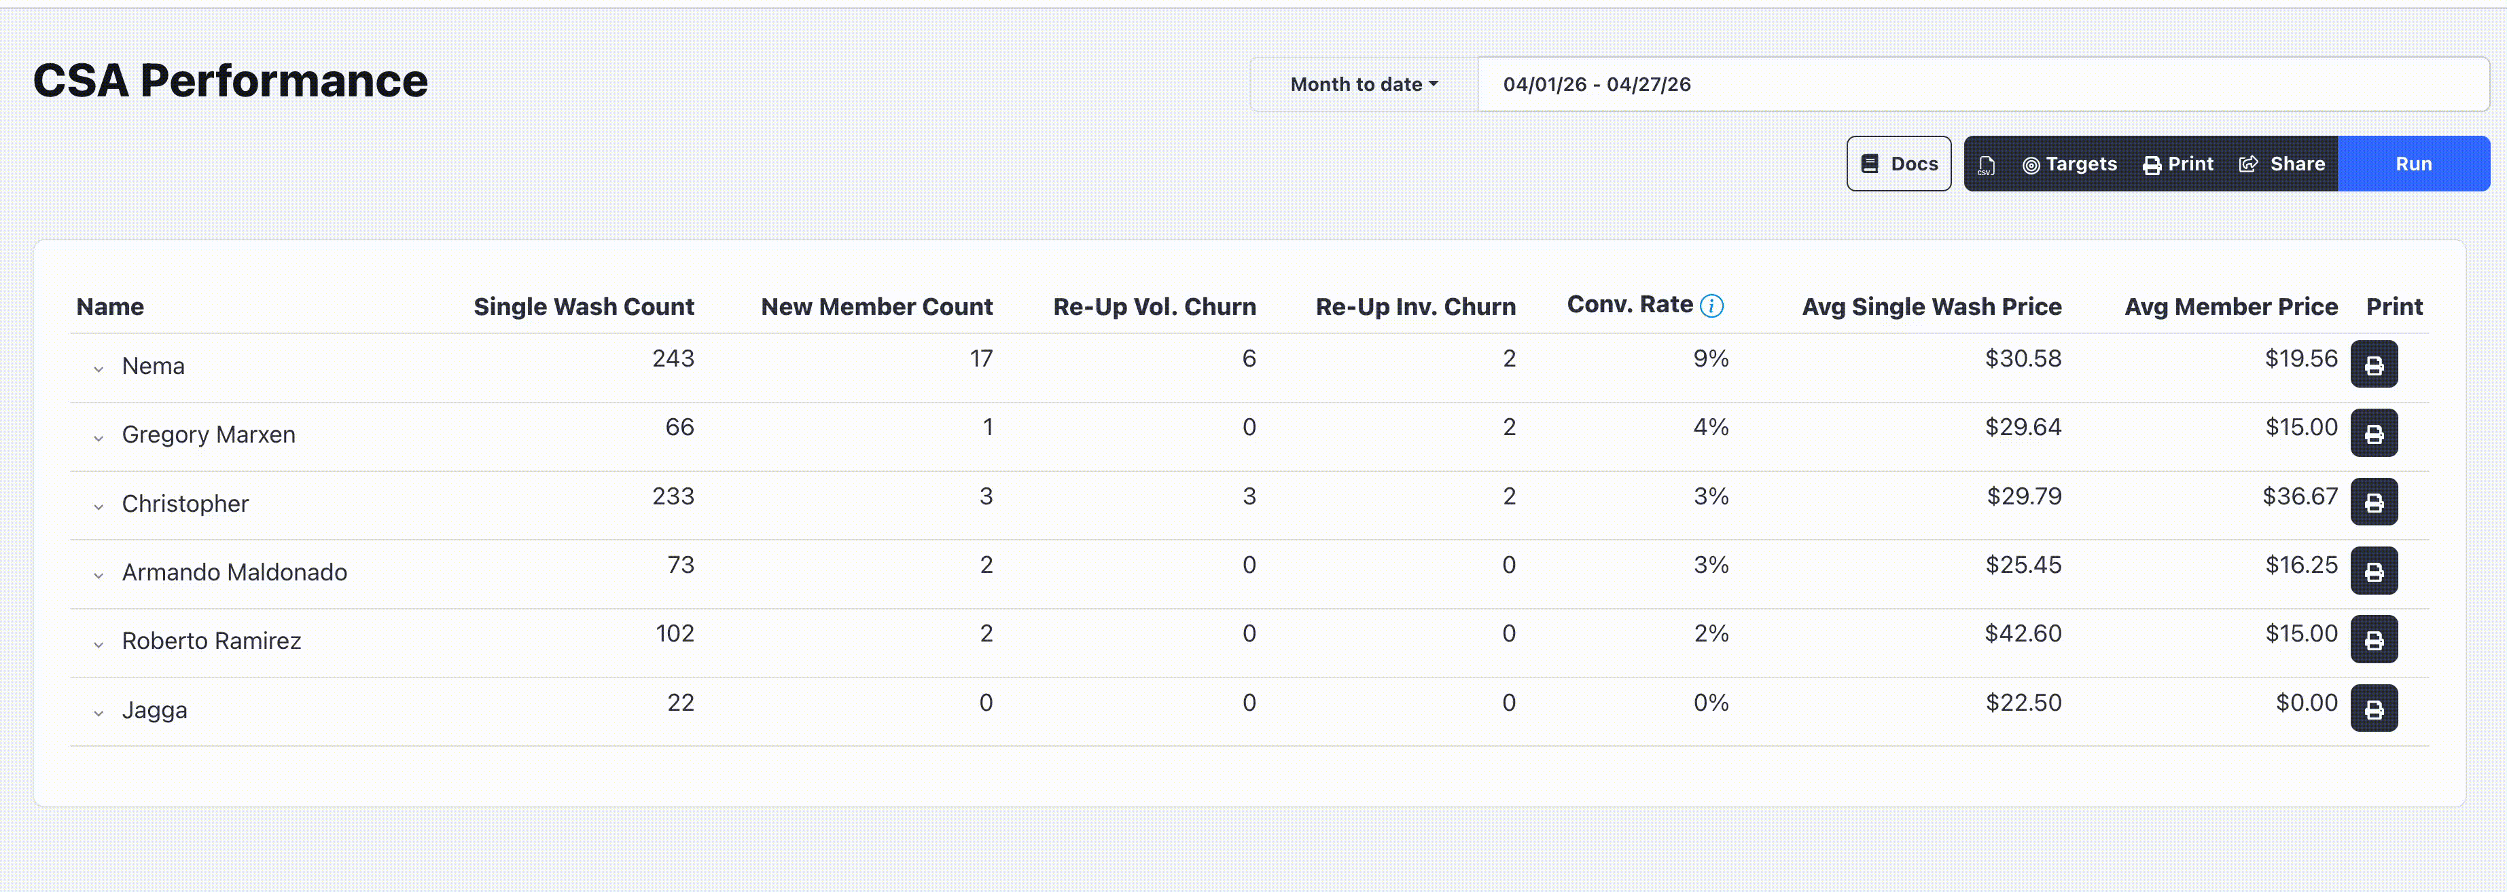The width and height of the screenshot is (2507, 892).
Task: Click Armando Maldonado's price $25.45
Action: (2023, 564)
